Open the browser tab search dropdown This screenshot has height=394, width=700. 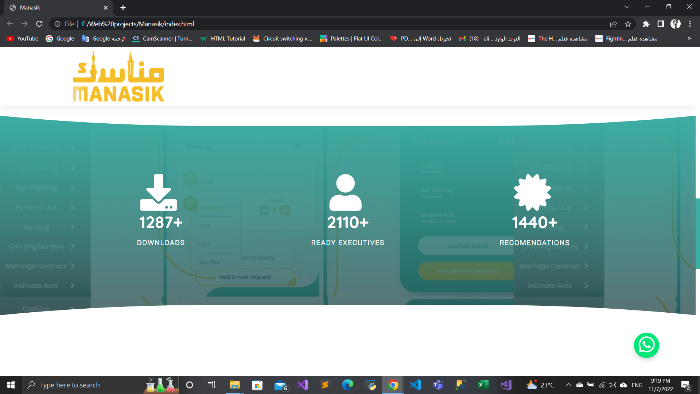(x=626, y=7)
